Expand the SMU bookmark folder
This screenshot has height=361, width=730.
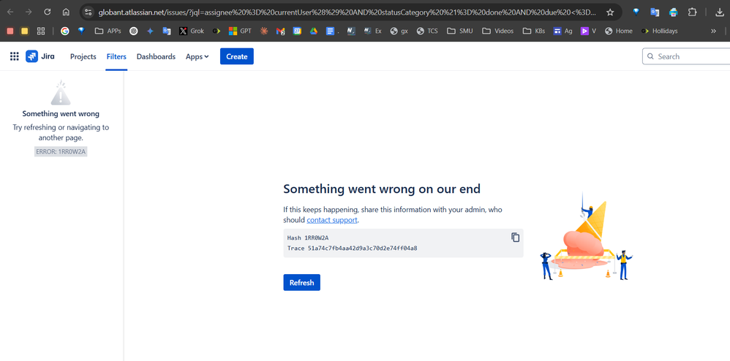tap(460, 31)
